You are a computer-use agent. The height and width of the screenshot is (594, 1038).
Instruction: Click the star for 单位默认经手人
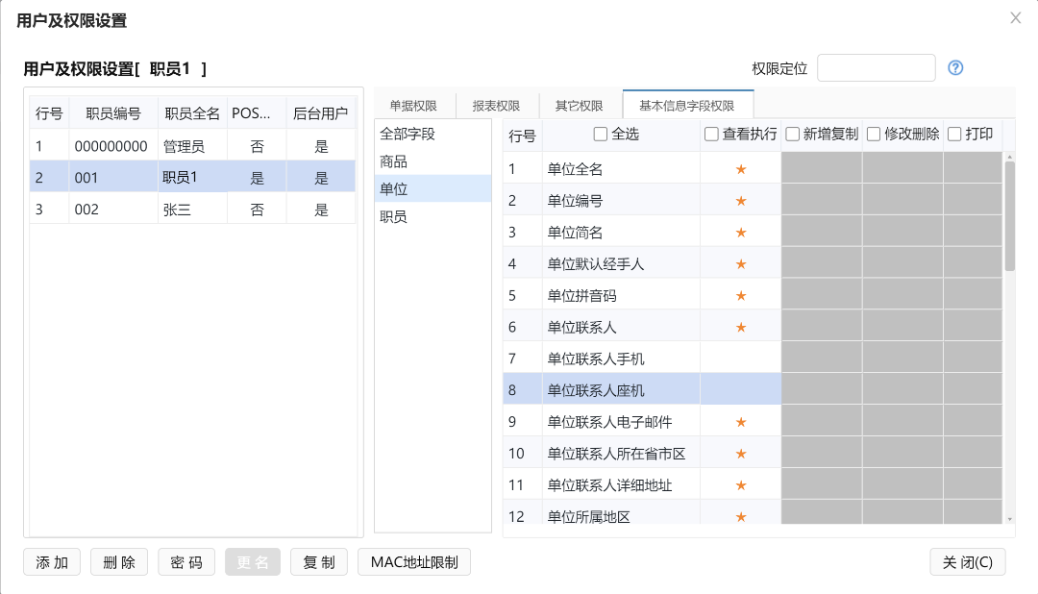[740, 263]
